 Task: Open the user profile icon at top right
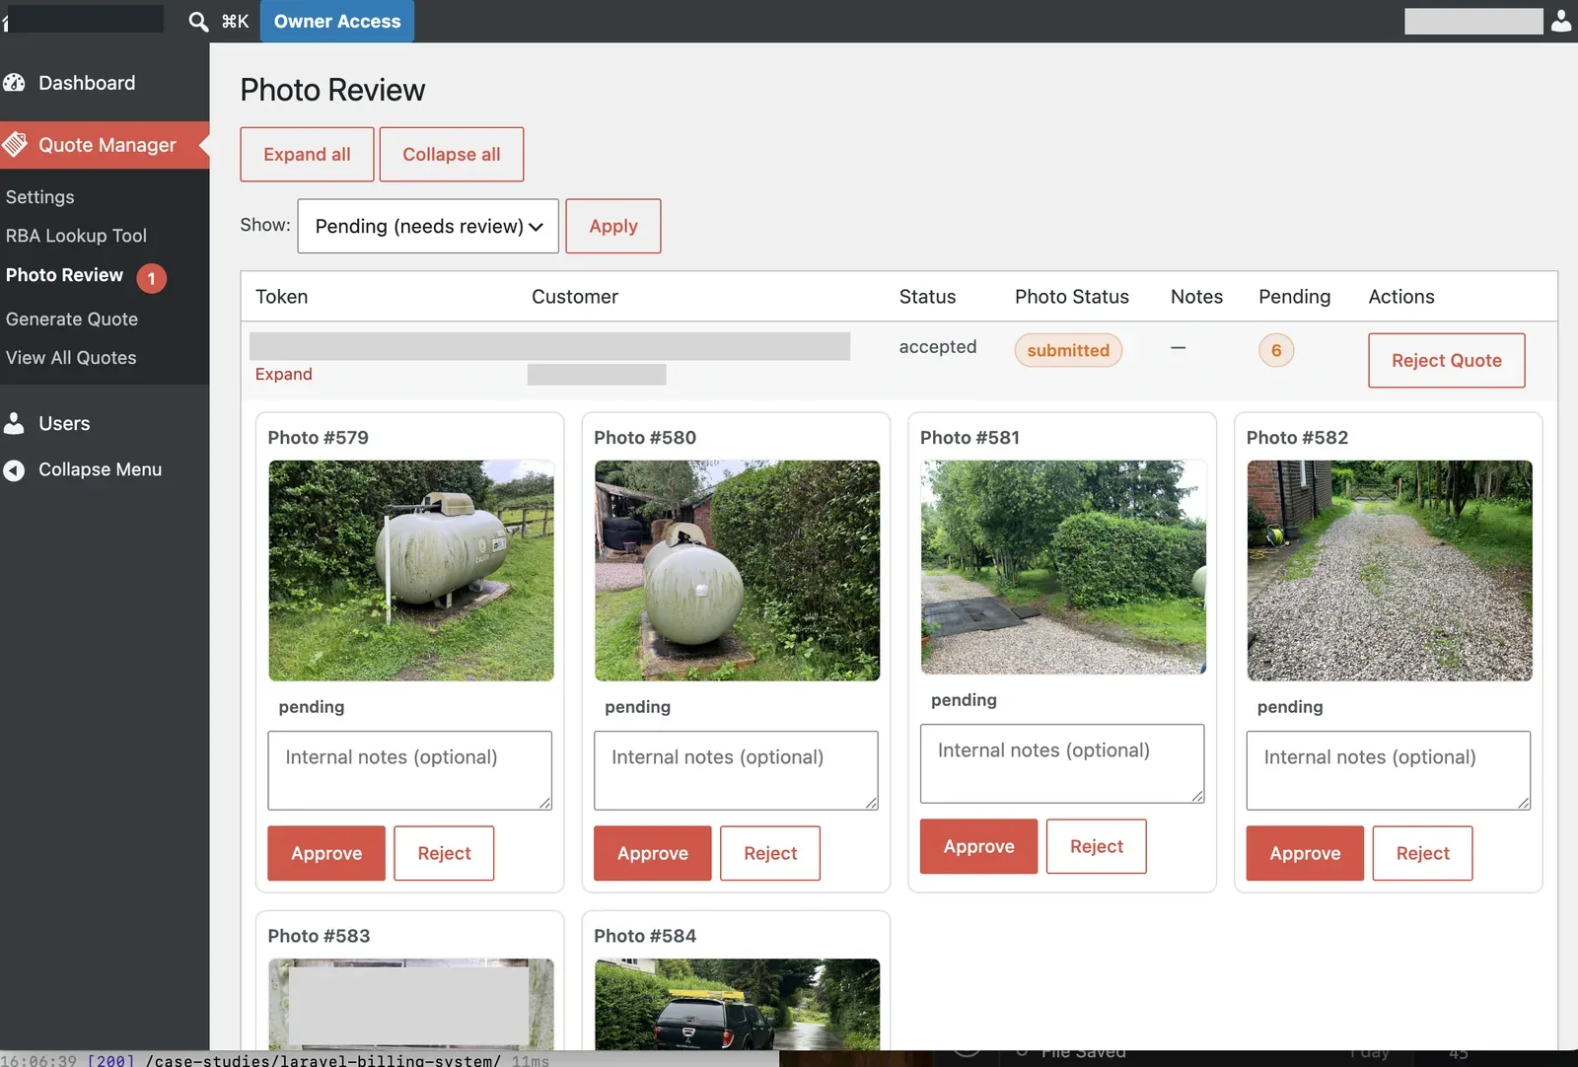coord(1561,21)
